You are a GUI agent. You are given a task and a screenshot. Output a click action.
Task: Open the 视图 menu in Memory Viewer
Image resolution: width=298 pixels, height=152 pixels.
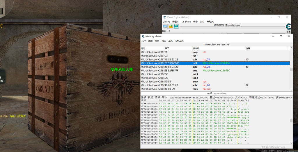tap(157, 41)
